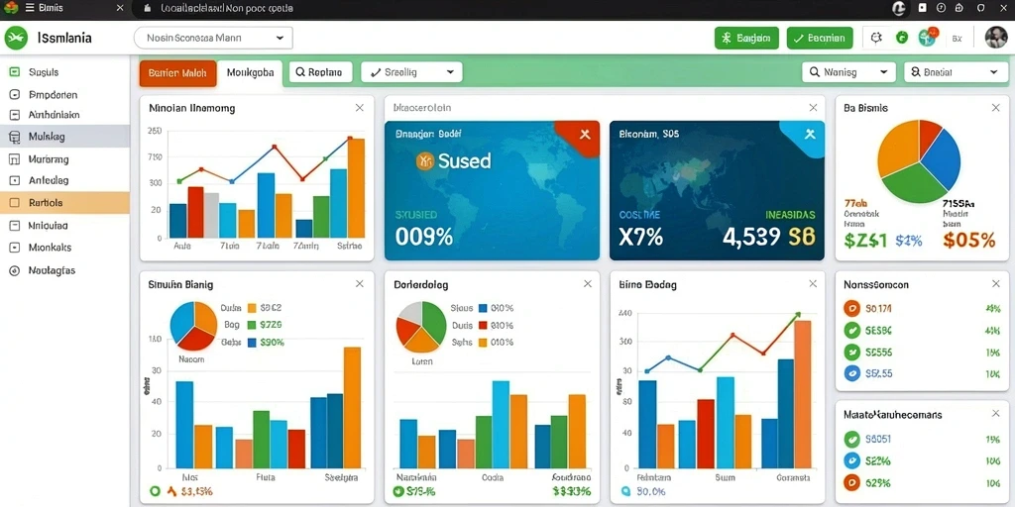
Task: Close the Ba Bismis pie panel
Action: (995, 108)
